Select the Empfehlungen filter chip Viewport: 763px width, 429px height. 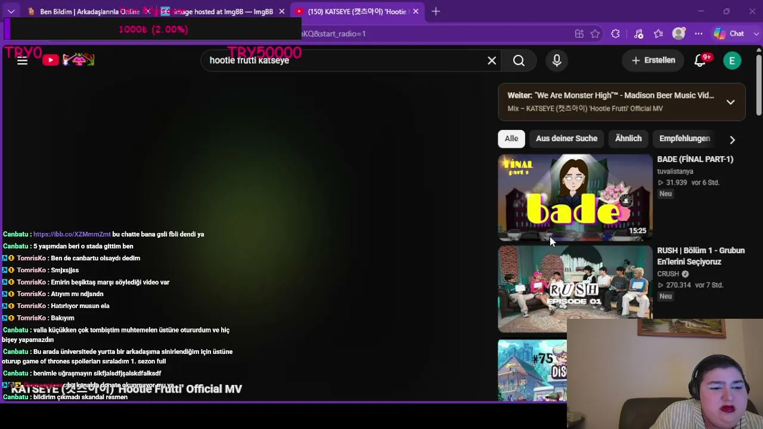tap(684, 138)
